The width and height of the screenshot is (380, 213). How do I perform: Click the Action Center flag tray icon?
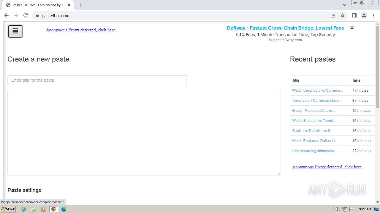pos(352,209)
